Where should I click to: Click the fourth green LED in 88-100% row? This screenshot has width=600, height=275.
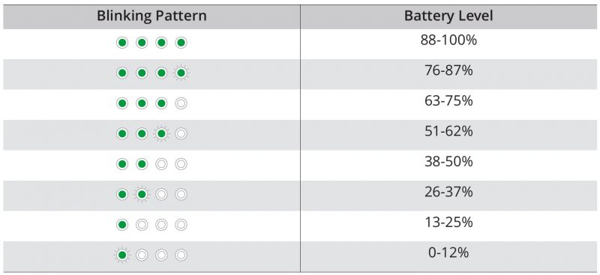click(181, 43)
